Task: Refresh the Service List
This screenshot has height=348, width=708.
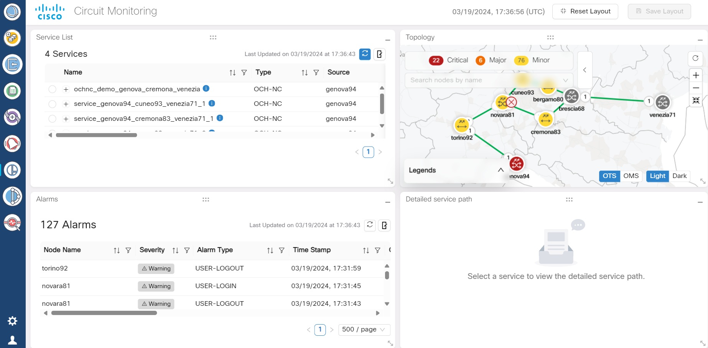Action: coord(365,54)
